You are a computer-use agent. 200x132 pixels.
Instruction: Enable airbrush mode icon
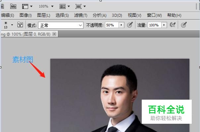pyautogui.click(x=173, y=25)
